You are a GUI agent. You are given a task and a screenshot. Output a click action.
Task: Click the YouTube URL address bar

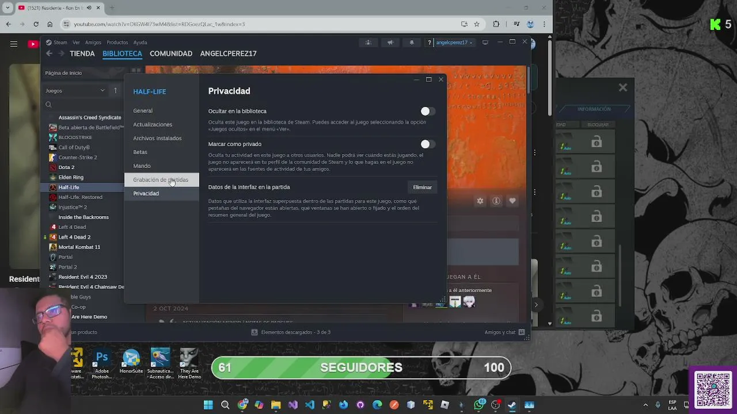(x=259, y=24)
